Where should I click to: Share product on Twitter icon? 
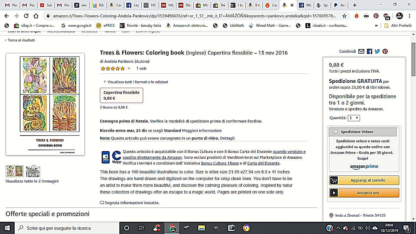point(377,51)
